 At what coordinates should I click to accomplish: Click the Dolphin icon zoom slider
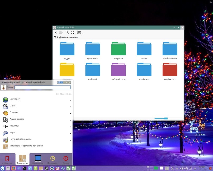point(166,118)
